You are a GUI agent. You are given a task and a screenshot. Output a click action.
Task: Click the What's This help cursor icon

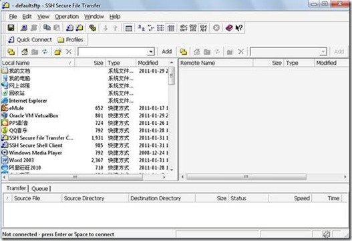[x=239, y=28]
